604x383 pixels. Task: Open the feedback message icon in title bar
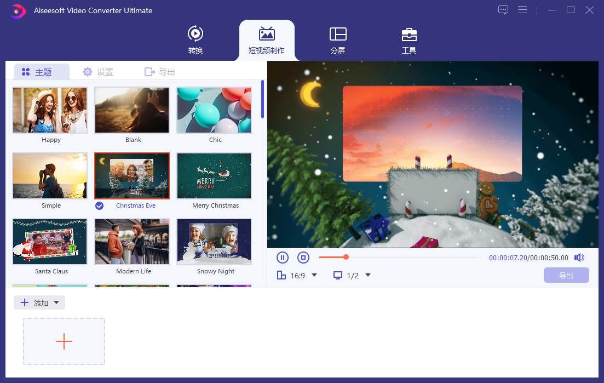point(503,10)
